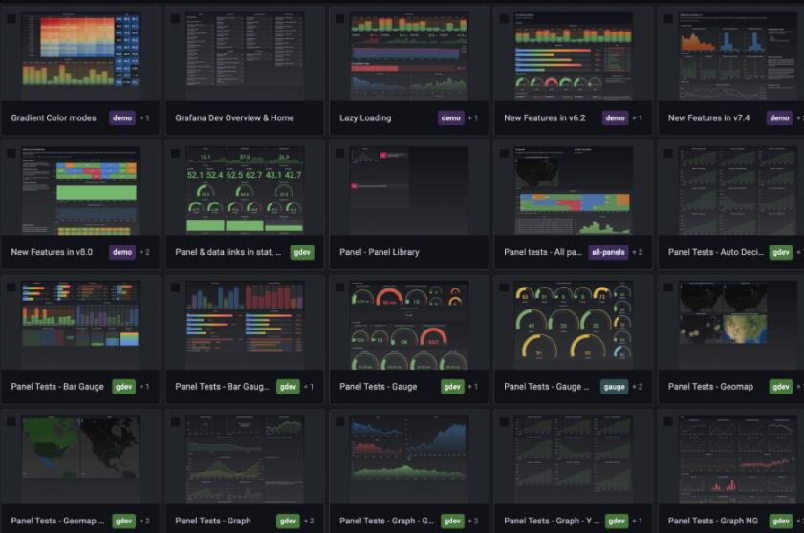Show extra tags '+2' beside the gauge tag
This screenshot has width=804, height=533.
638,387
